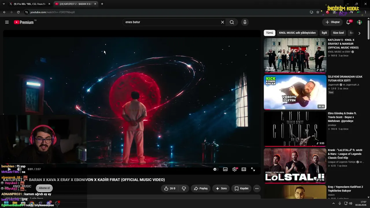This screenshot has height=208, width=370.
Task: Click the install app icon in address bar
Action: 311,12
